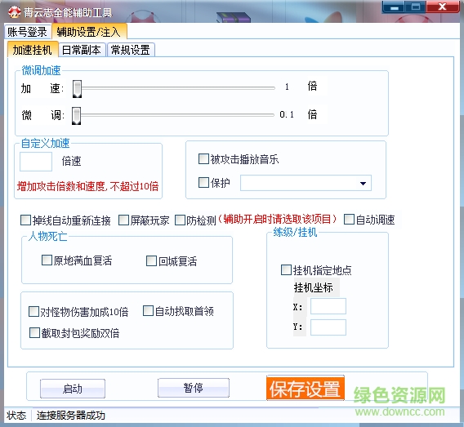Viewport: 464px width, 427px height.
Task: Click the 启动 button
Action: 73,389
